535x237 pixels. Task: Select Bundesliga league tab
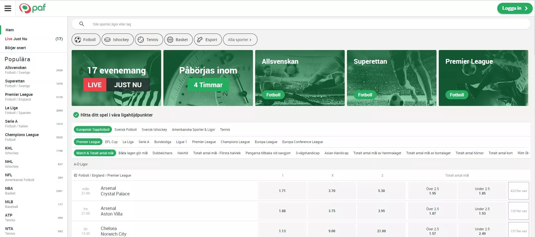pos(163,142)
